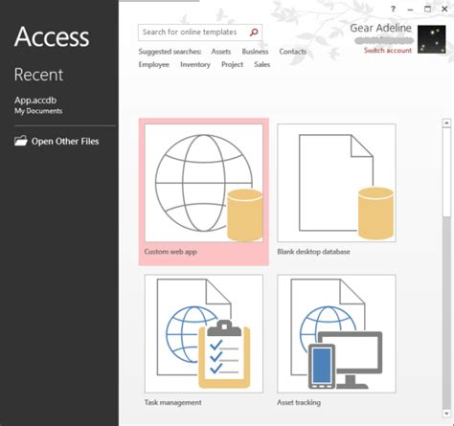Image resolution: width=454 pixels, height=426 pixels.
Task: Click the Gear Adeline account name
Action: click(x=380, y=28)
